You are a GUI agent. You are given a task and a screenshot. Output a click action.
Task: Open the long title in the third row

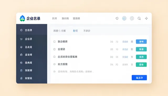[x=67, y=57]
